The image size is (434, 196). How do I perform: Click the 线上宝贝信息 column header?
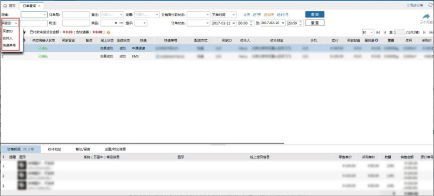[260, 157]
